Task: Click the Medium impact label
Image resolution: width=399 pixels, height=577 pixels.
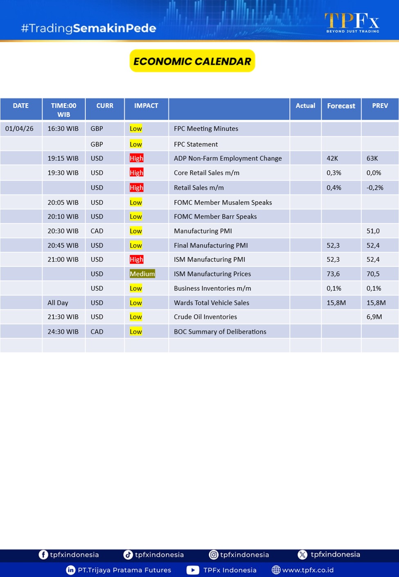Action: pyautogui.click(x=142, y=274)
